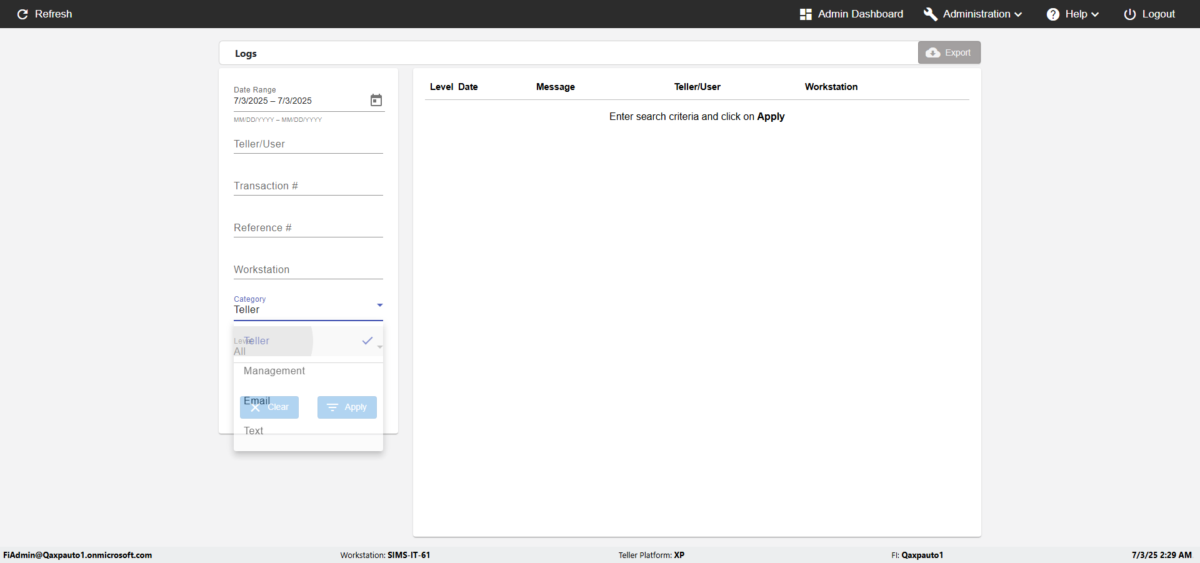Open the Admin Dashboard

click(x=851, y=14)
